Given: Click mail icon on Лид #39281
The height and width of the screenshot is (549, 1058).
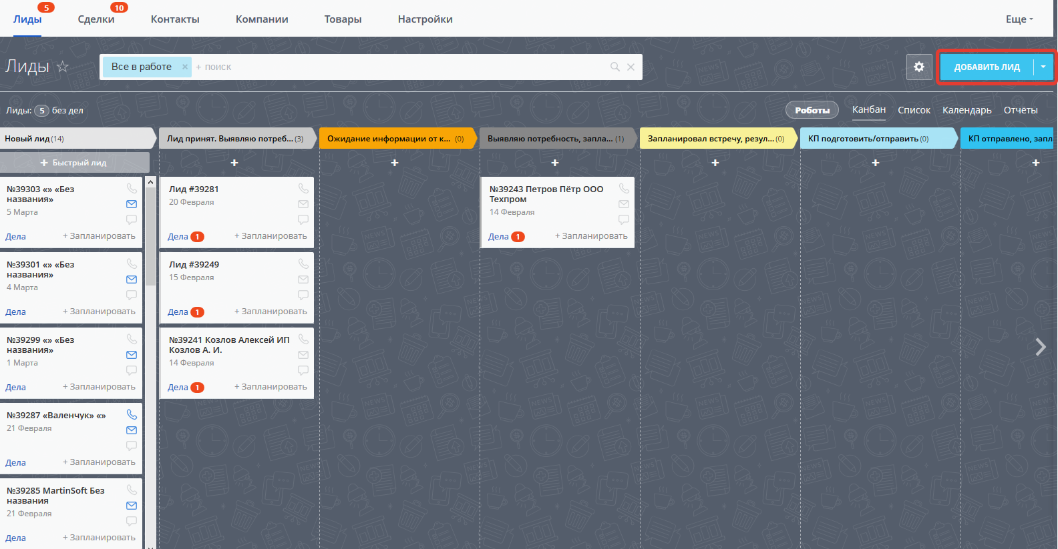Looking at the screenshot, I should point(303,204).
